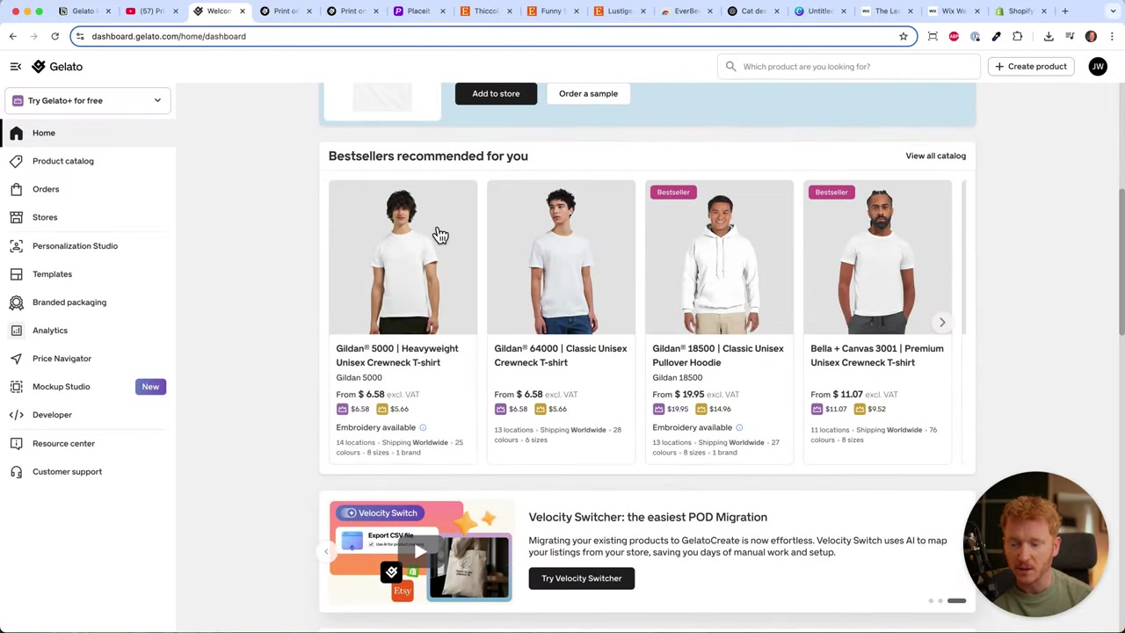The height and width of the screenshot is (633, 1125).
Task: Click the Customer support headset icon
Action: click(16, 472)
